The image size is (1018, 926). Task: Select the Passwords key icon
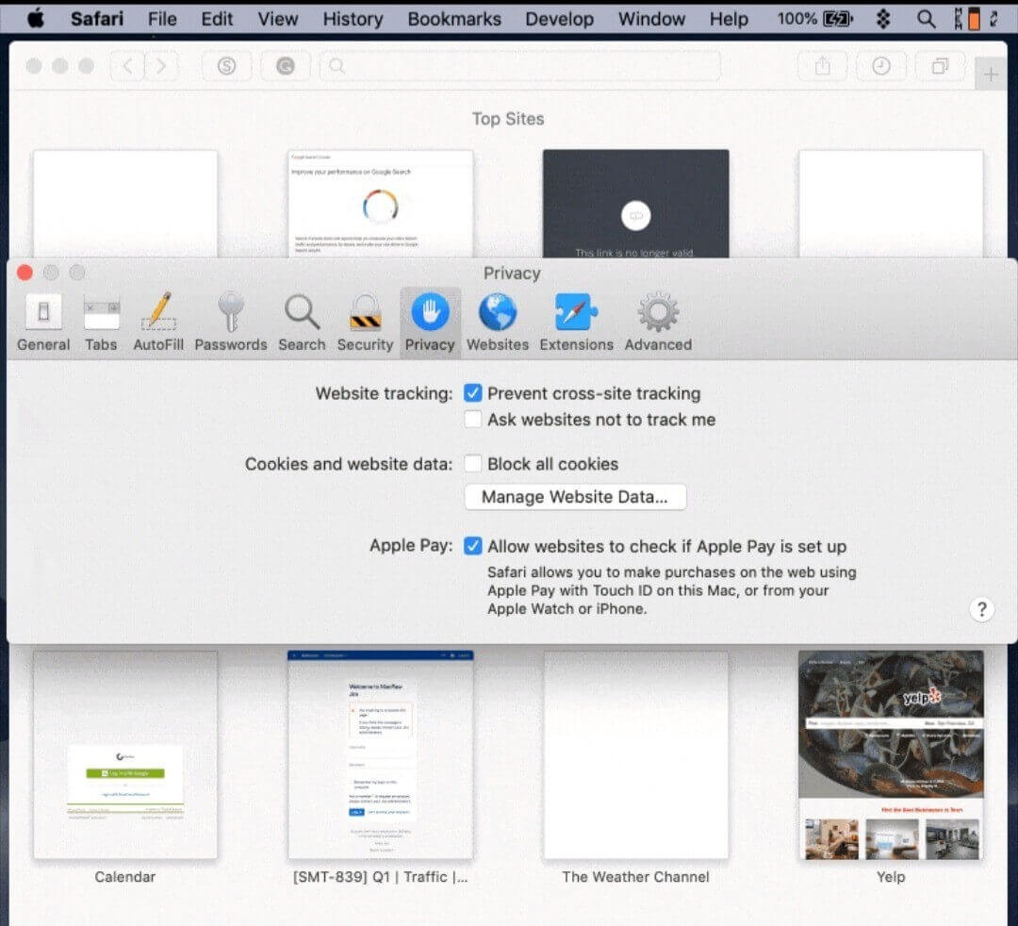(x=231, y=322)
